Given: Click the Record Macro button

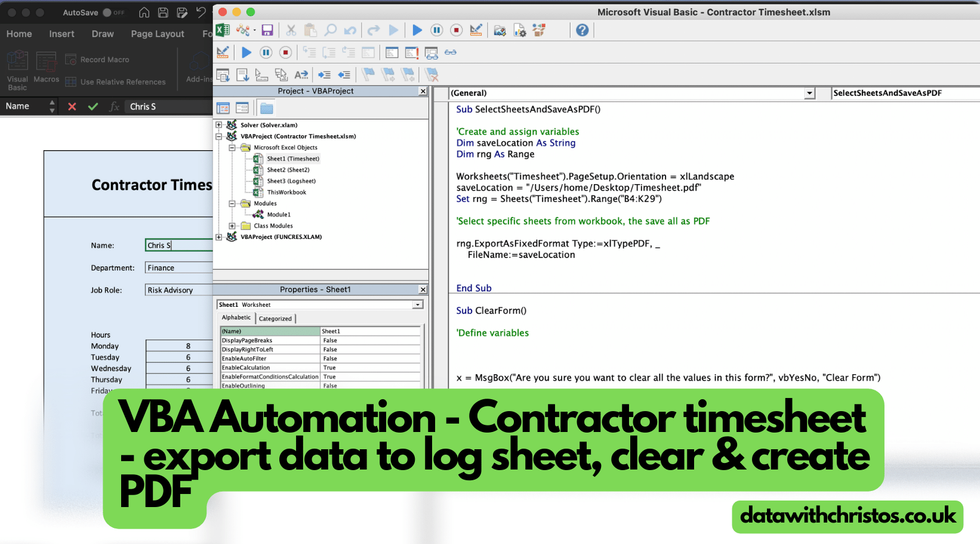Looking at the screenshot, I should pyautogui.click(x=97, y=59).
